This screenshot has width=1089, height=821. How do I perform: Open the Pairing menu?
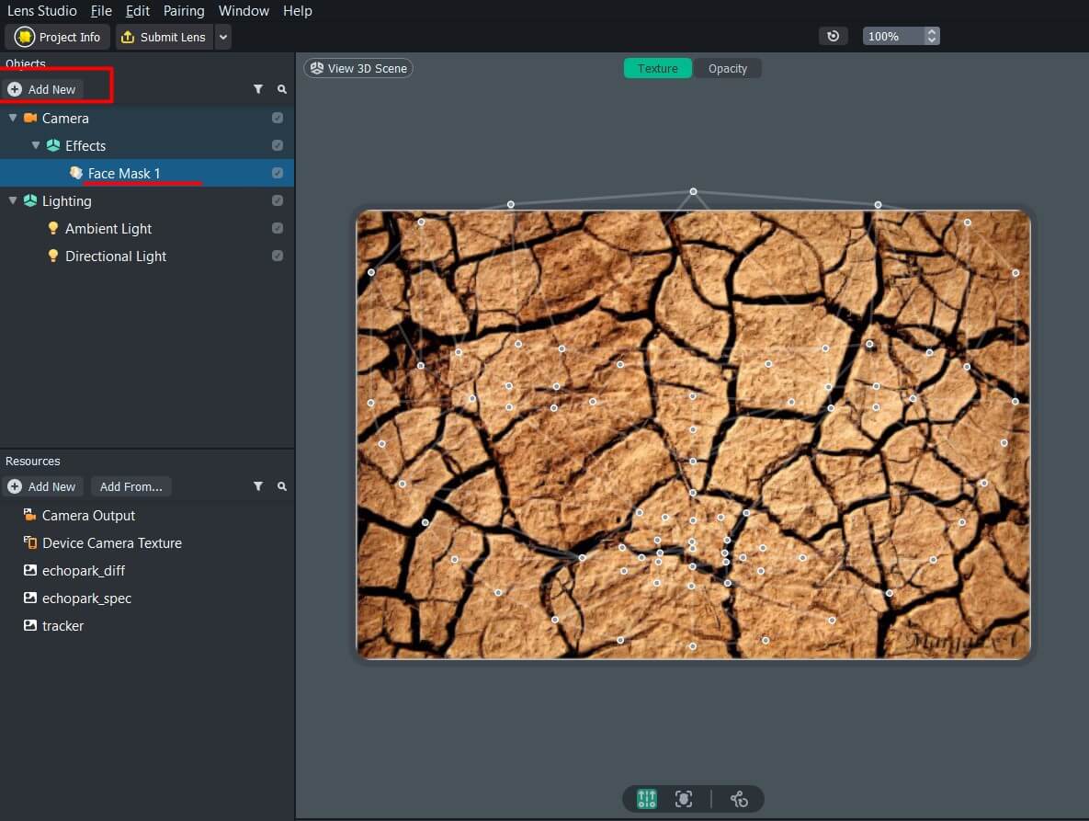click(x=184, y=11)
